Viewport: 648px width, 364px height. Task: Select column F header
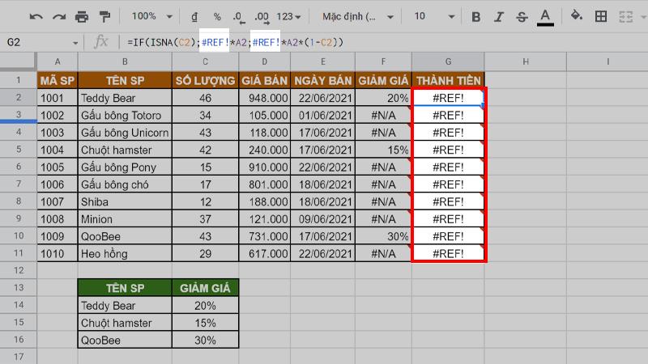[x=383, y=61]
